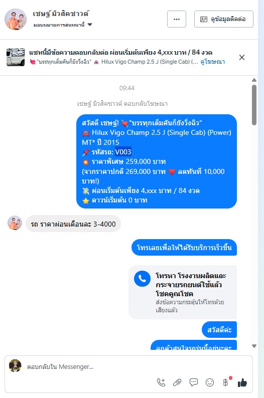Click the โทรเลย call prompt message bubble
The image size is (264, 398).
(x=184, y=248)
